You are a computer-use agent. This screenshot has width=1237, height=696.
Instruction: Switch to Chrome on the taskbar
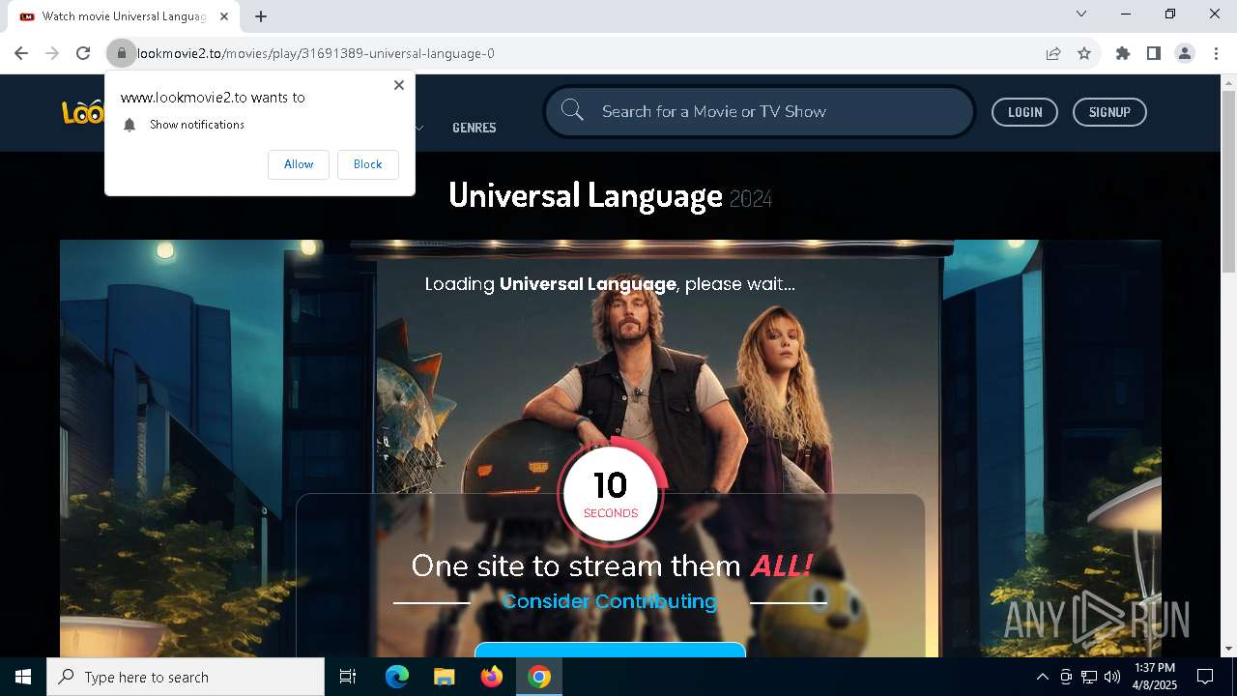539,677
